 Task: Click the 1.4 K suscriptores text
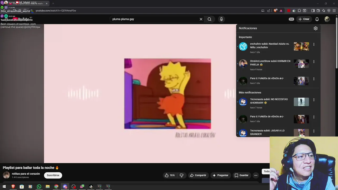(x=20, y=177)
